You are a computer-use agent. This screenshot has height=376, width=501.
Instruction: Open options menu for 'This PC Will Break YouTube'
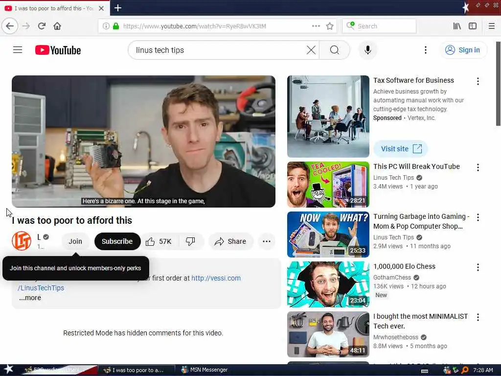point(478,167)
